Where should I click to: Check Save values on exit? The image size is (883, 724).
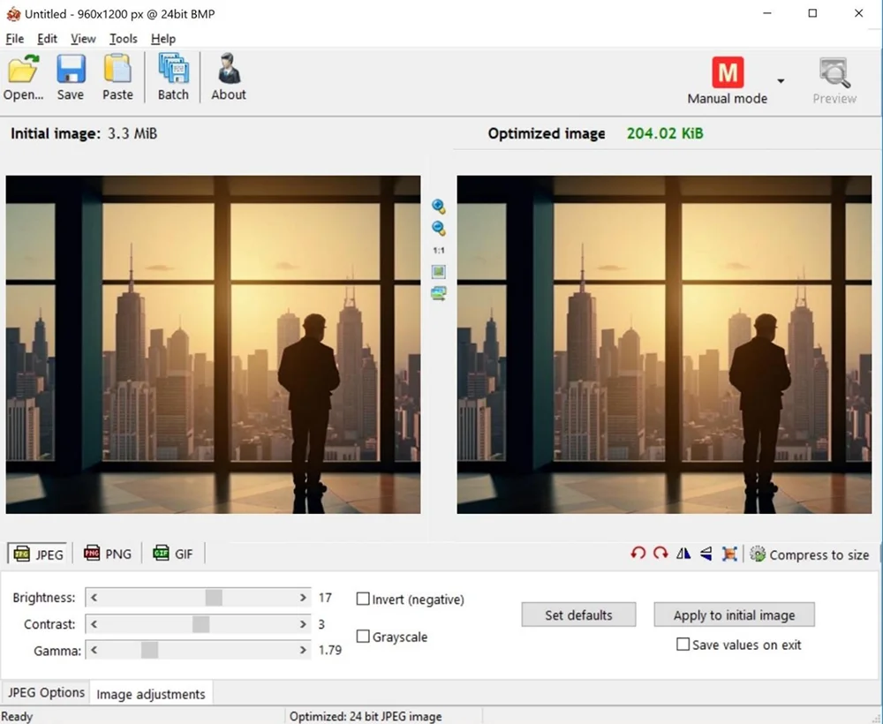pyautogui.click(x=683, y=645)
